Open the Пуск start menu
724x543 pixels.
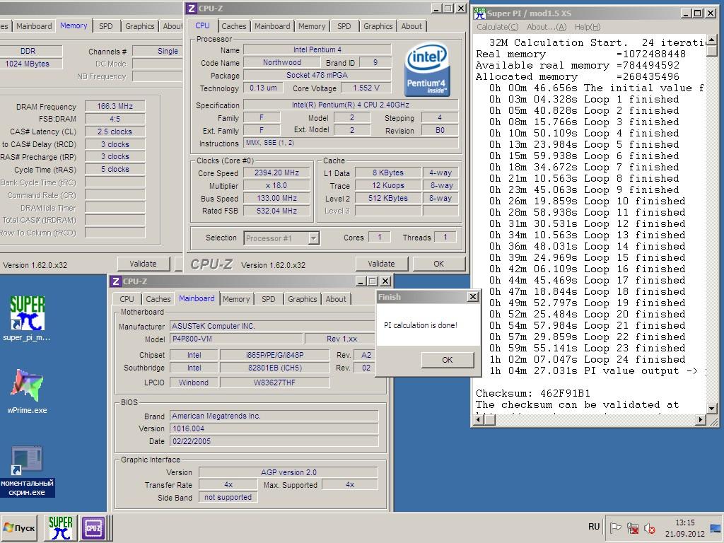click(x=19, y=527)
